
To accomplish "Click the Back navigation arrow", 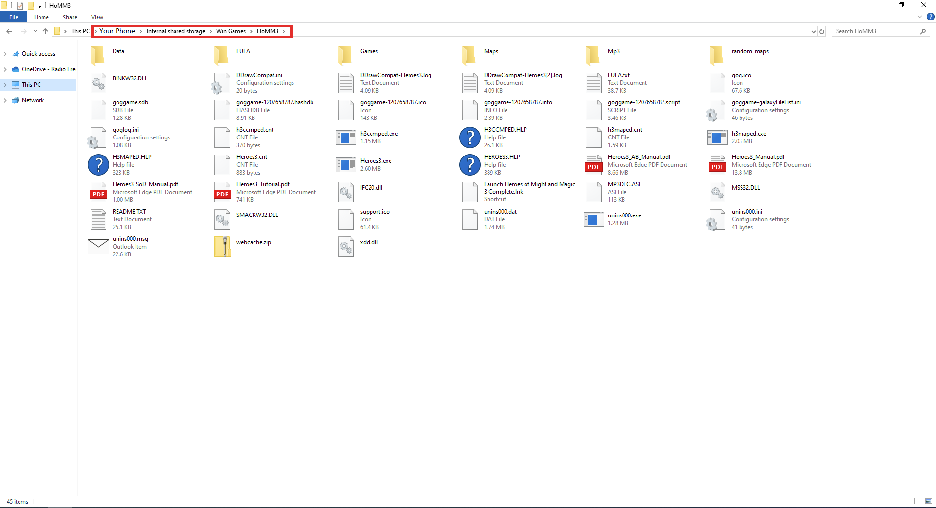I will [9, 31].
